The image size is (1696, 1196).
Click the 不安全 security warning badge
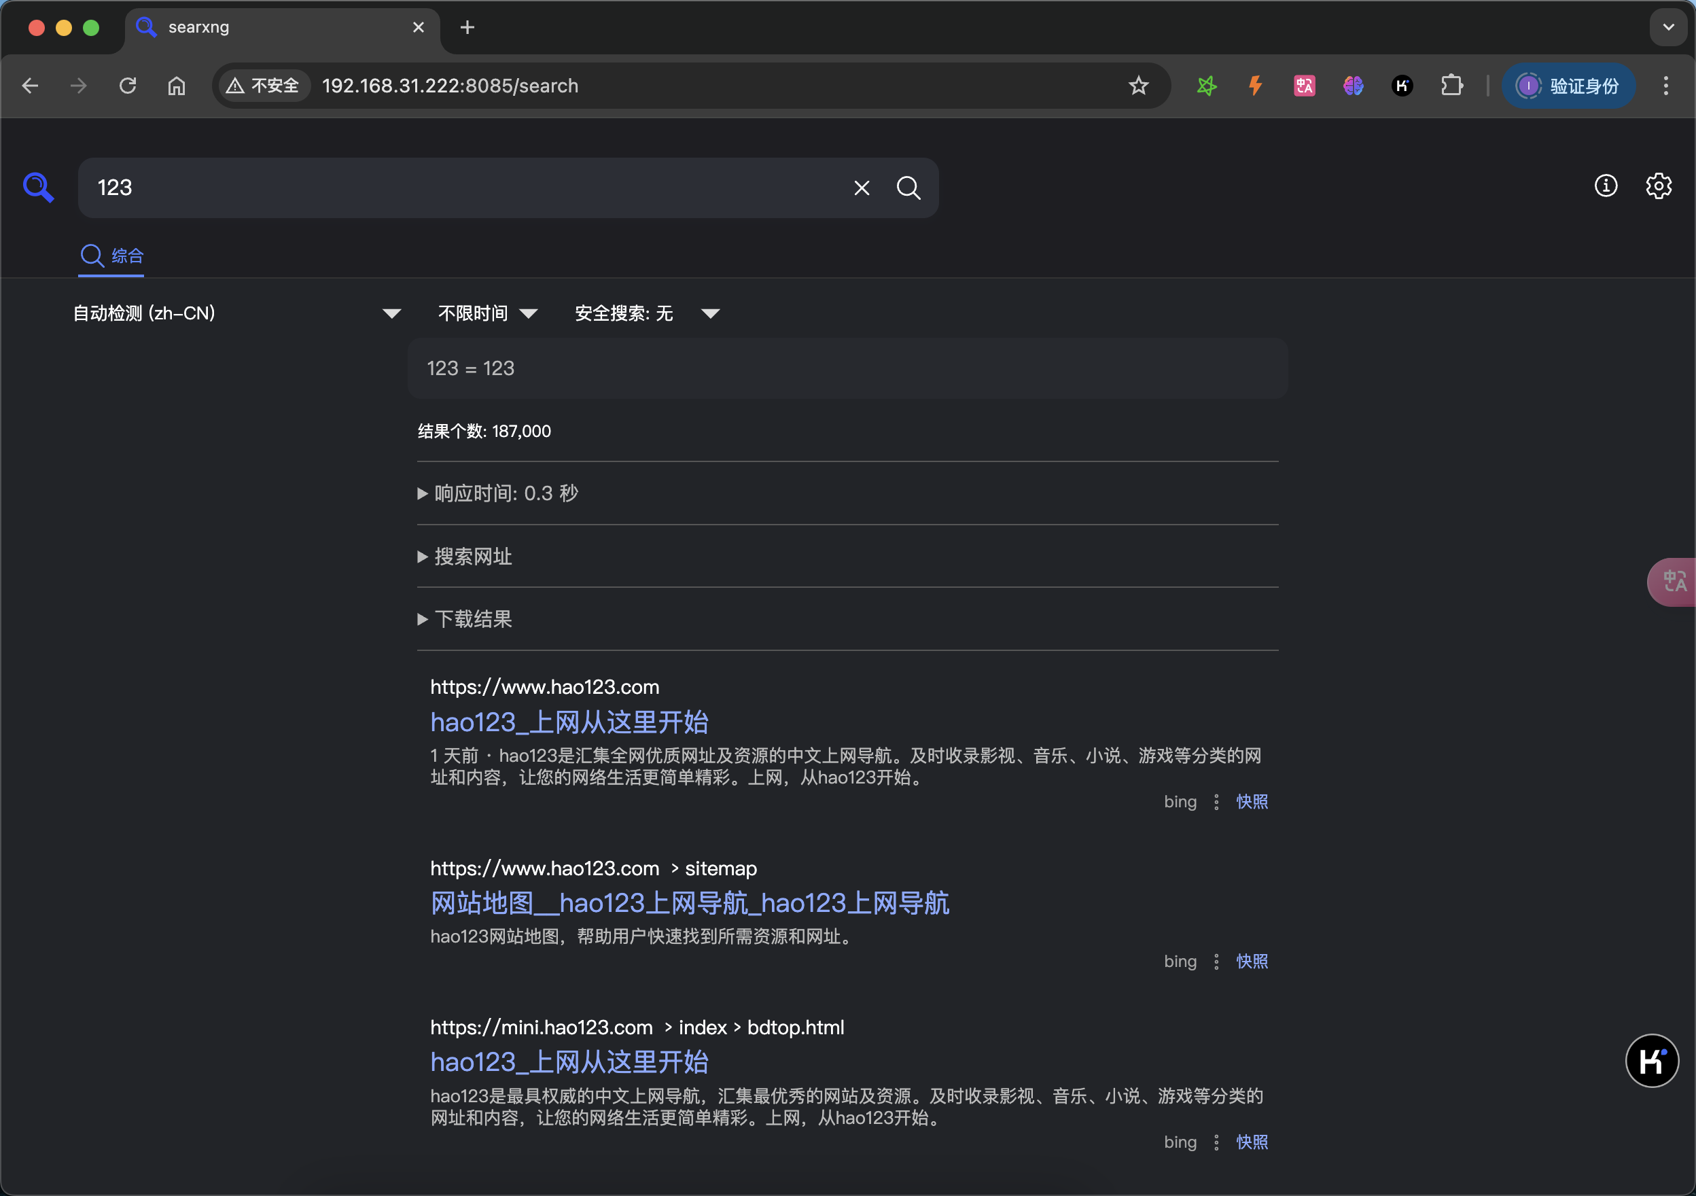(x=263, y=86)
